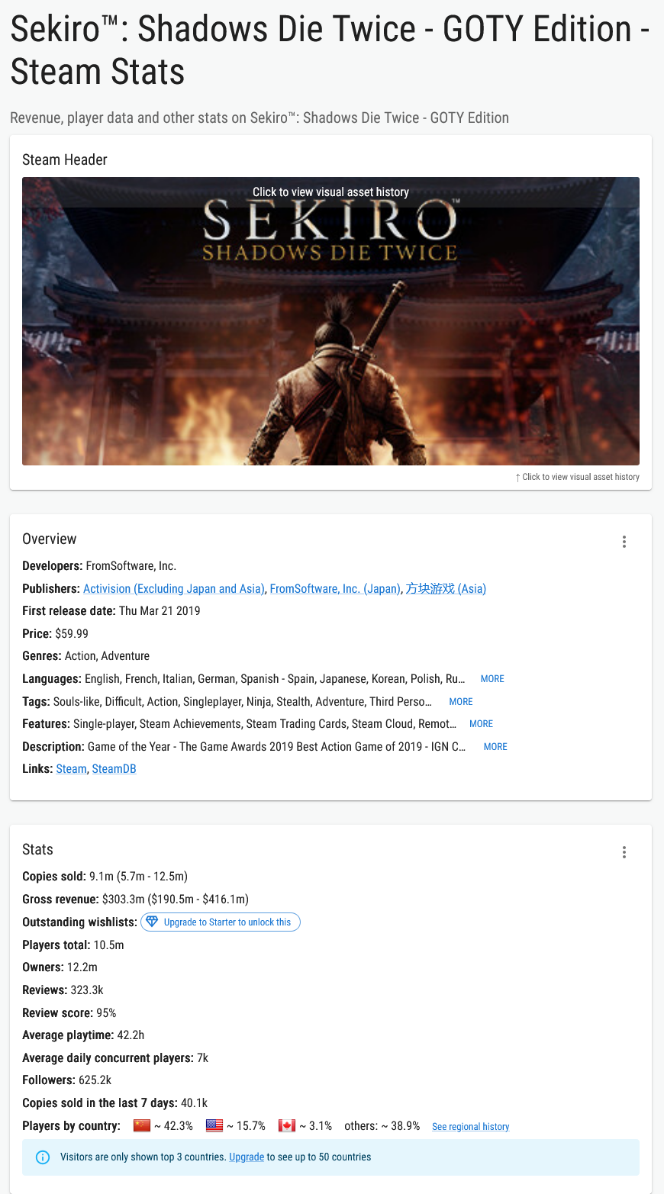
Task: Click the subtitle about revenue and player data
Action: coord(259,118)
